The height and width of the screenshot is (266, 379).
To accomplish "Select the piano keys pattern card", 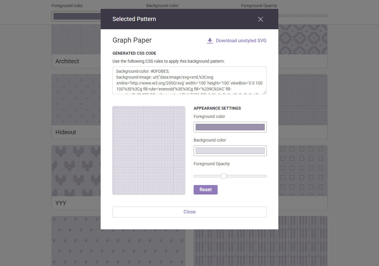I will coord(261,241).
